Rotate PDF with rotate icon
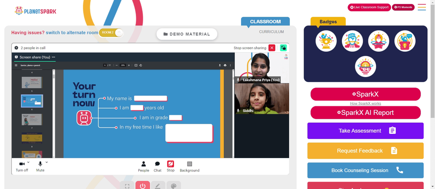The height and width of the screenshot is (189, 435). pyautogui.click(x=141, y=65)
